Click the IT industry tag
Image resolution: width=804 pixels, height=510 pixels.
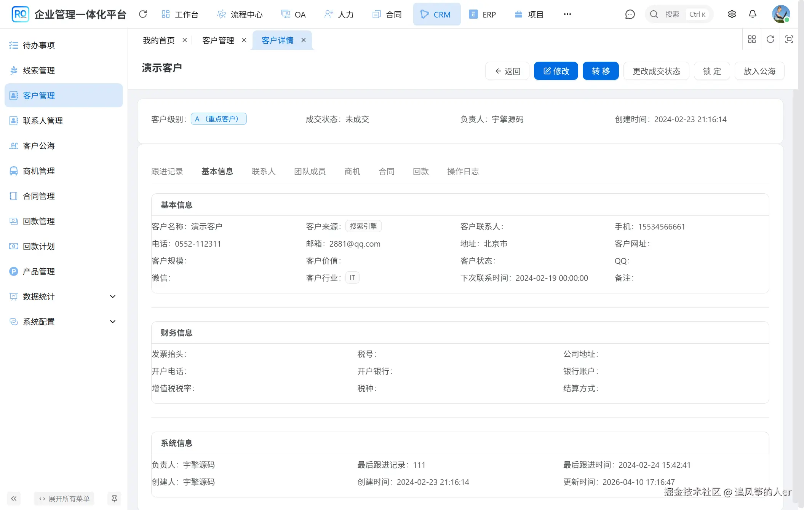click(352, 278)
